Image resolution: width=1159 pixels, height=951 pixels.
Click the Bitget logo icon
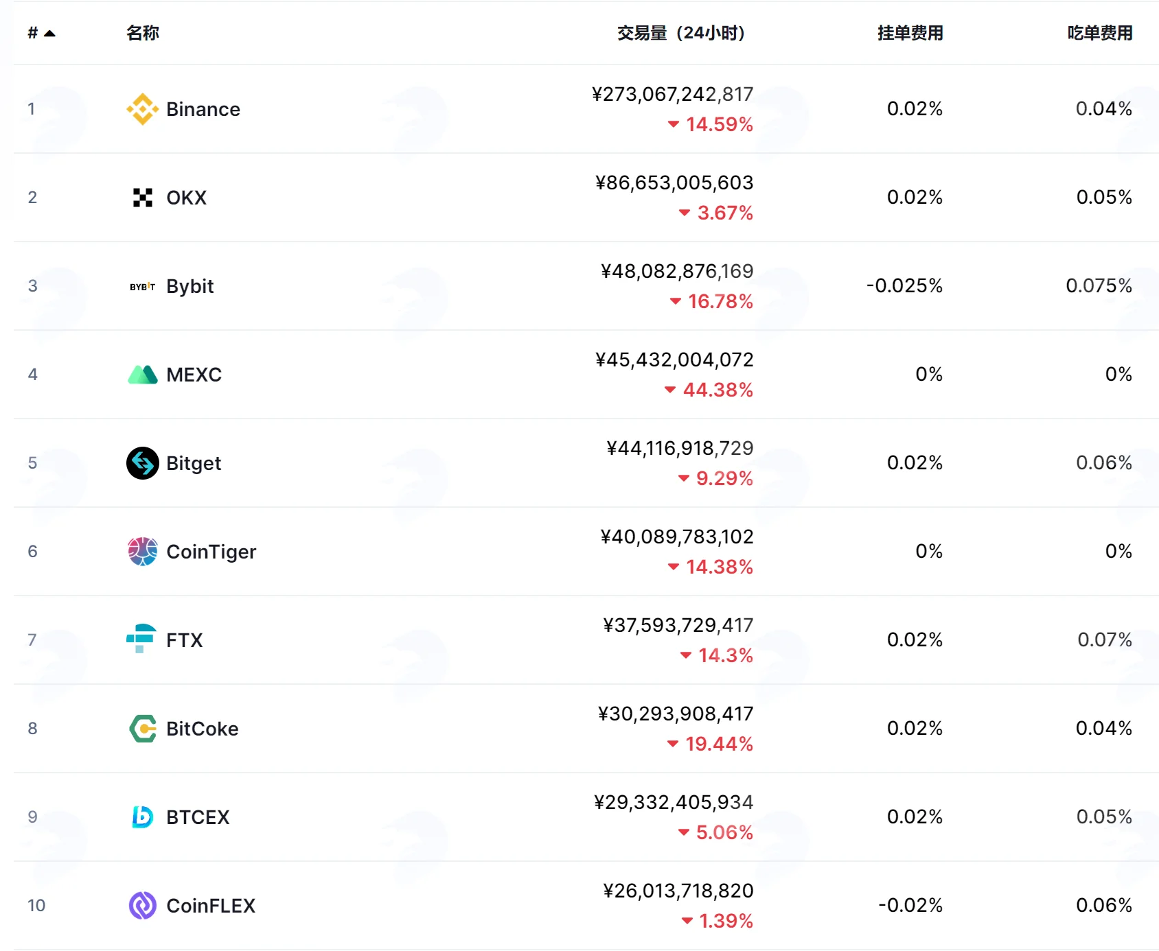click(x=143, y=463)
